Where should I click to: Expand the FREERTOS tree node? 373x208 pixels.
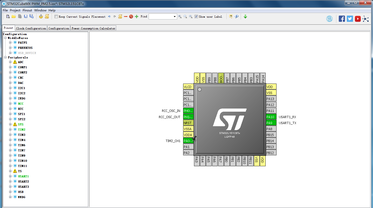click(x=10, y=48)
